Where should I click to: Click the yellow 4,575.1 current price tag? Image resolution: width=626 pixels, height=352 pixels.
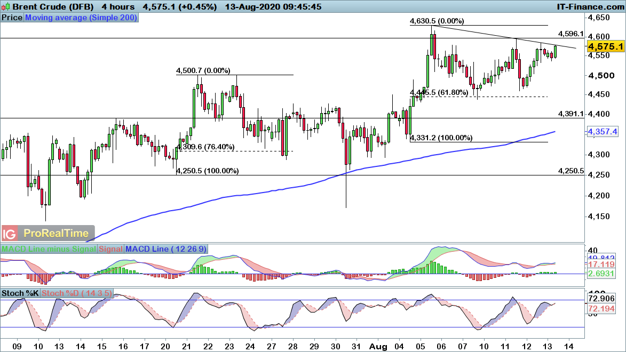[x=605, y=47]
